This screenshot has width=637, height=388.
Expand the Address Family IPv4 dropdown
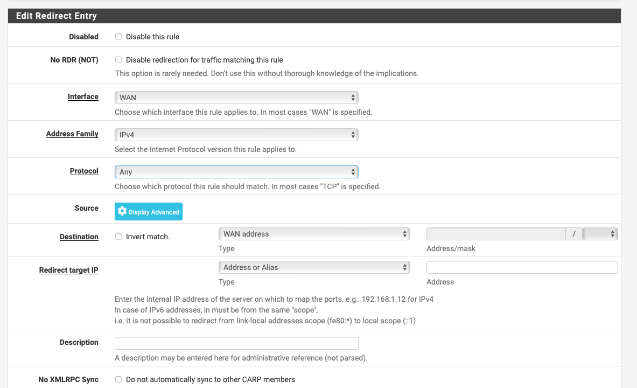(x=236, y=135)
